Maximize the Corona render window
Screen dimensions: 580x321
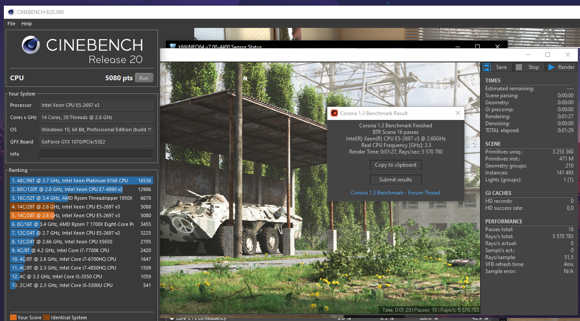coord(548,55)
